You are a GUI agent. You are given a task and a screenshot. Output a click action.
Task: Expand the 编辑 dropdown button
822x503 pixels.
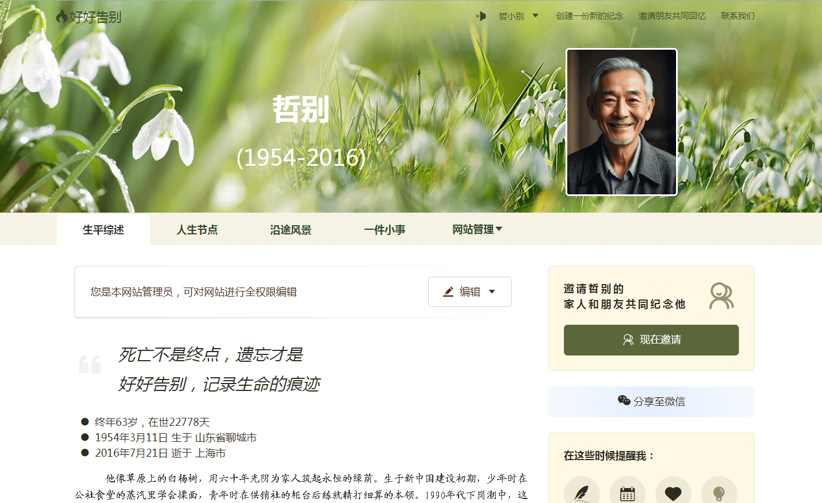point(469,292)
